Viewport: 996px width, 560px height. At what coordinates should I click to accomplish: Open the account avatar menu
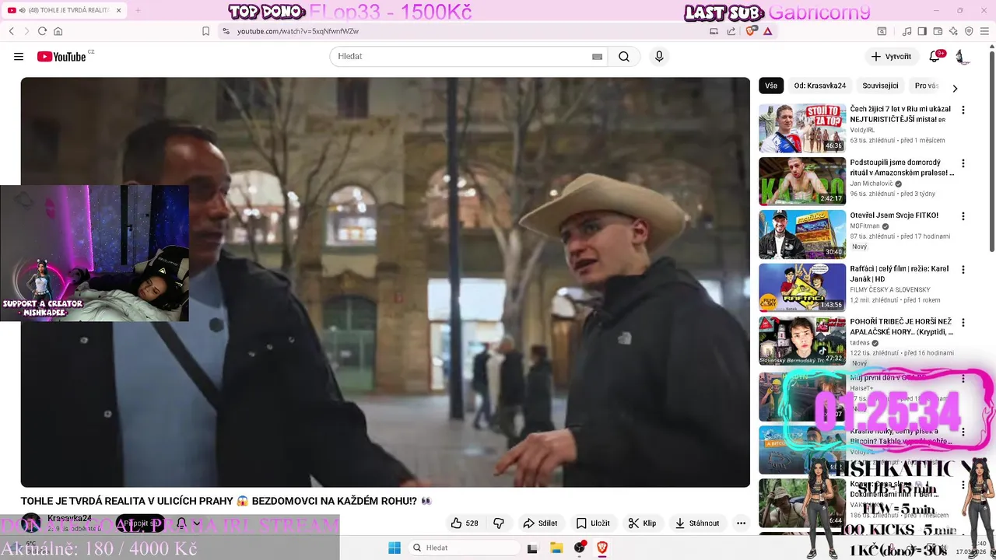pyautogui.click(x=963, y=57)
